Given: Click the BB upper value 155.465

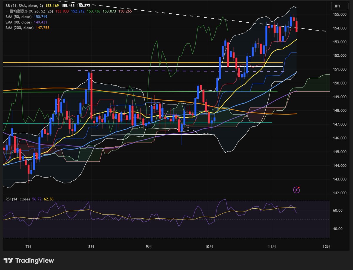Looking at the screenshot, I should coord(67,6).
